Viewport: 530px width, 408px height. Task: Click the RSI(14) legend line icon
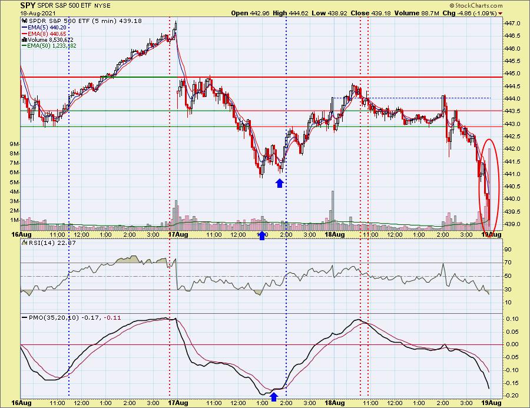click(x=25, y=243)
